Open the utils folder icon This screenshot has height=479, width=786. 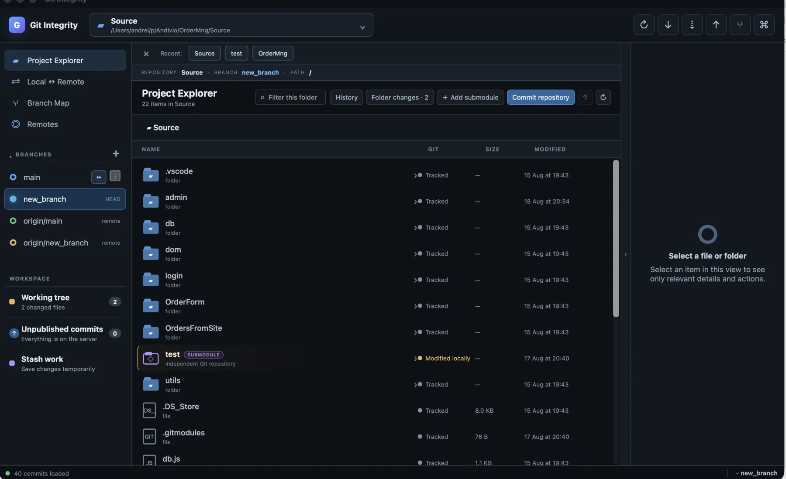point(151,384)
